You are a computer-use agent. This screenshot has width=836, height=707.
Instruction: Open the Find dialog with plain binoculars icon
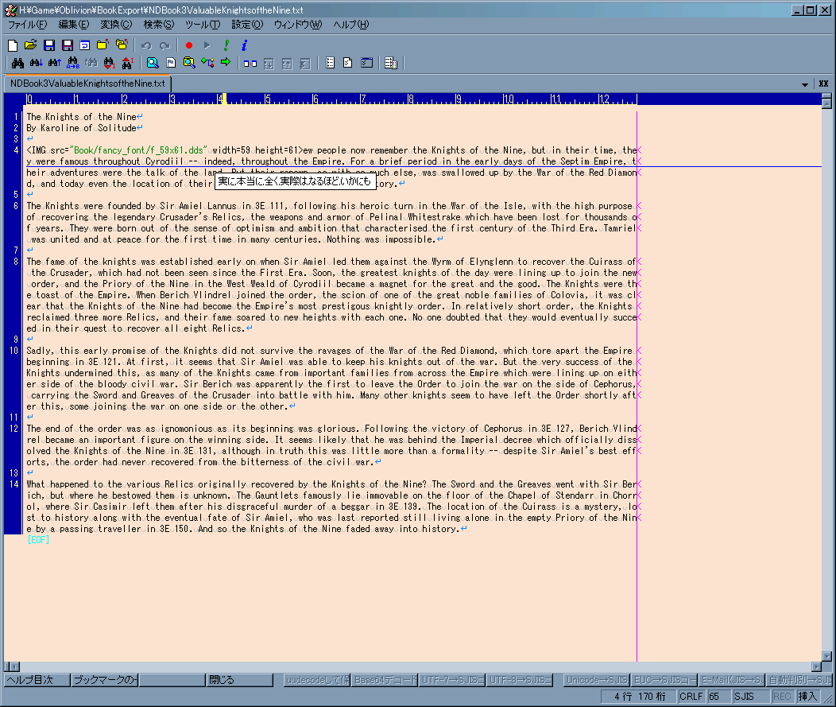[x=17, y=64]
